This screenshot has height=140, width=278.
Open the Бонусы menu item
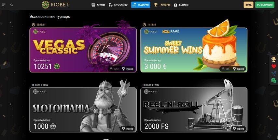tap(181, 5)
